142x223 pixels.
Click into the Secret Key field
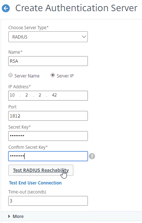tap(48, 136)
